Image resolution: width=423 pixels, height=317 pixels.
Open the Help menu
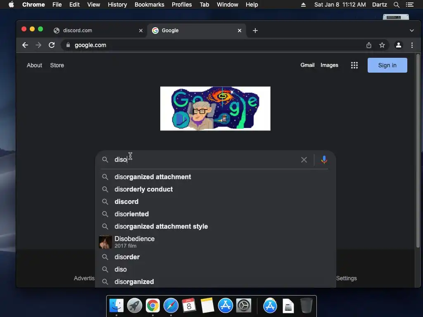click(252, 5)
